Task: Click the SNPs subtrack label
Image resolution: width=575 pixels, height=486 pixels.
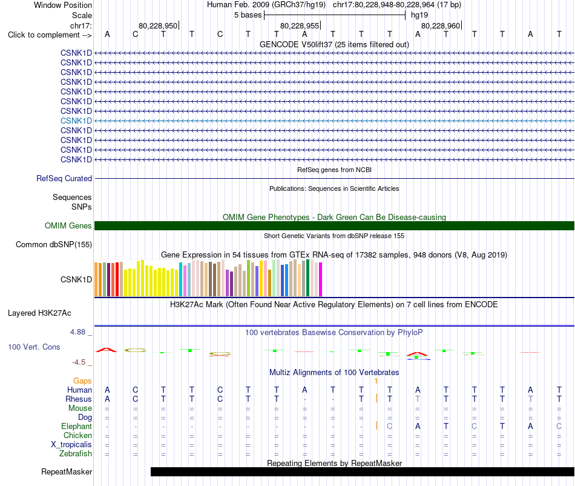Action: [x=82, y=207]
